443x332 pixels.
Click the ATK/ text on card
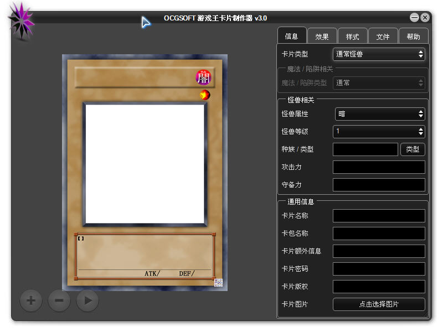point(152,273)
